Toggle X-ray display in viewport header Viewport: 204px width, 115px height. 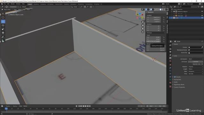pos(156,10)
